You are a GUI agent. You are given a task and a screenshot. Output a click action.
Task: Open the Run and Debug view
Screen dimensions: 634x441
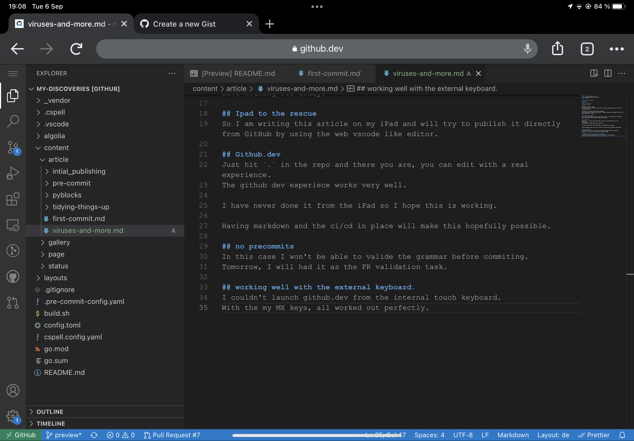click(x=12, y=173)
